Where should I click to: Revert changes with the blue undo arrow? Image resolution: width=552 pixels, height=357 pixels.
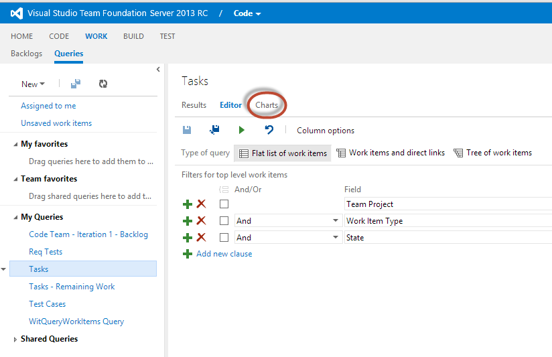pyautogui.click(x=269, y=130)
